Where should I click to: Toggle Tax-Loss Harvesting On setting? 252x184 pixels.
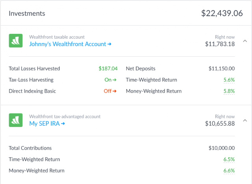pyautogui.click(x=111, y=80)
